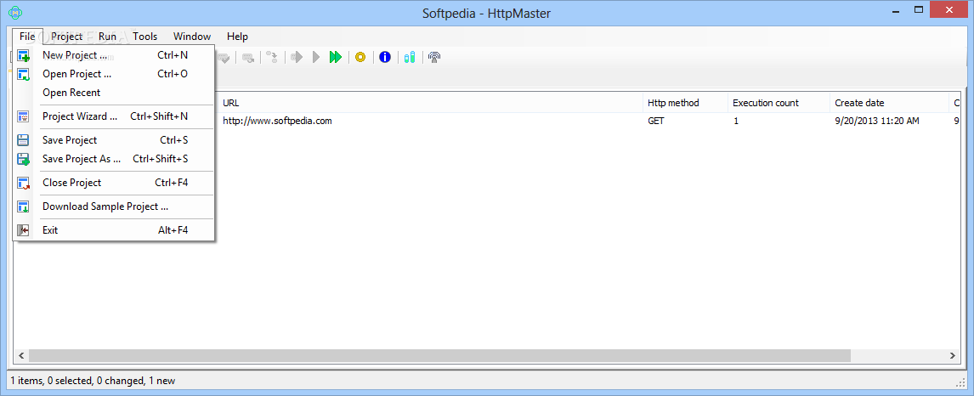Open the Run menu

(x=107, y=36)
